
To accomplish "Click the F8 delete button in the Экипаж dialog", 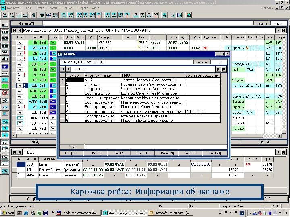I will (143, 153).
